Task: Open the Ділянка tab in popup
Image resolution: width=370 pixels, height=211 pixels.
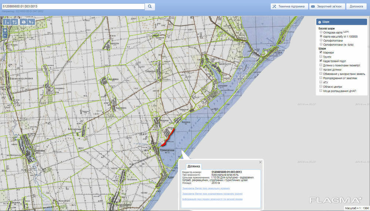Action: pos(194,166)
